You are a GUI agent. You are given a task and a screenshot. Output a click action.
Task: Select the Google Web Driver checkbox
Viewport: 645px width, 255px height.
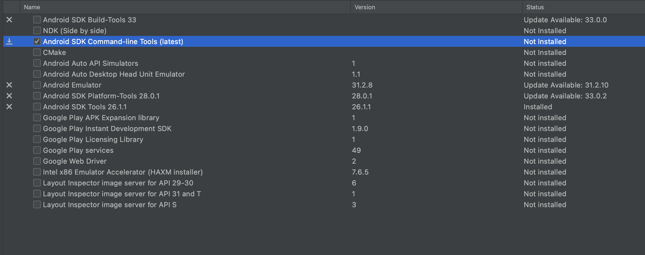37,161
